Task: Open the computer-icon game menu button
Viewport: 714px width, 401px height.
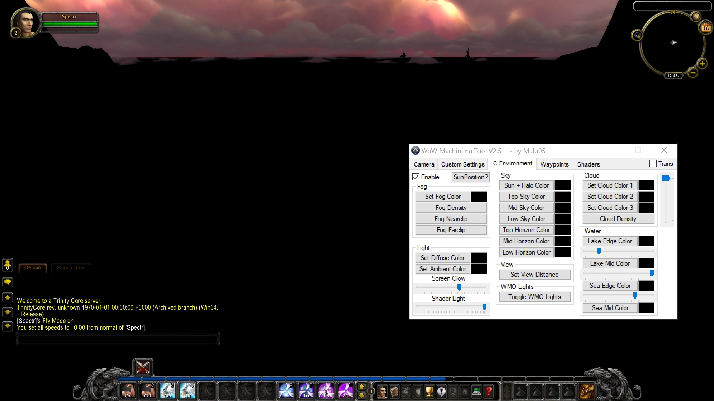Action: 477,391
